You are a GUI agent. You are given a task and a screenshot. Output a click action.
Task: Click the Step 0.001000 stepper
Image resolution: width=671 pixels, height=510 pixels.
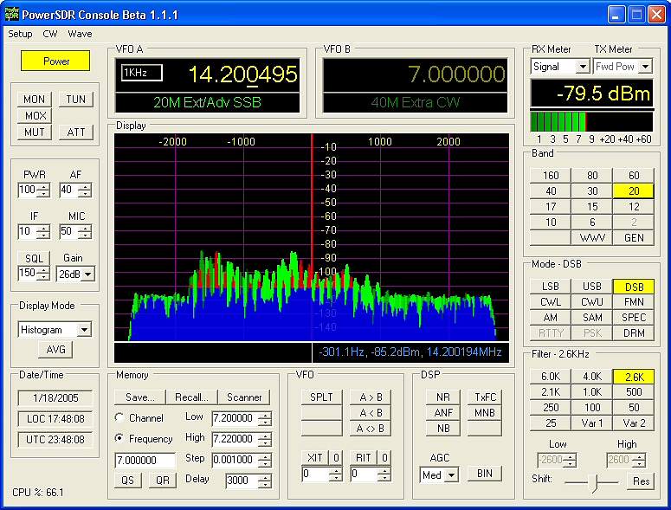(265, 460)
